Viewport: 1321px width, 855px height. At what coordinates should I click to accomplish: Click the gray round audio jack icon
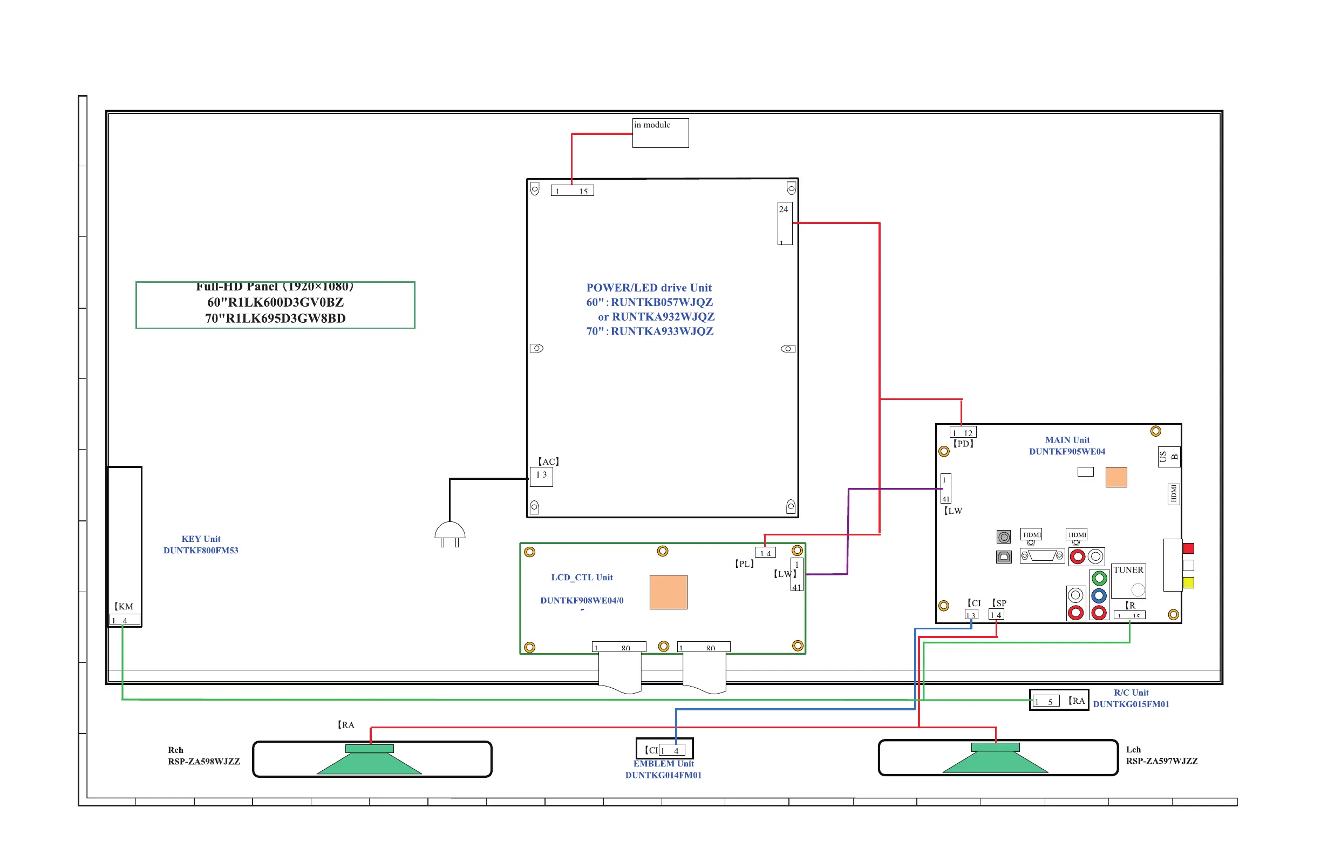pyautogui.click(x=1004, y=537)
